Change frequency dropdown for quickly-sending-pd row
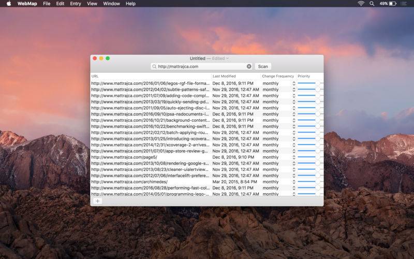 click(x=279, y=102)
